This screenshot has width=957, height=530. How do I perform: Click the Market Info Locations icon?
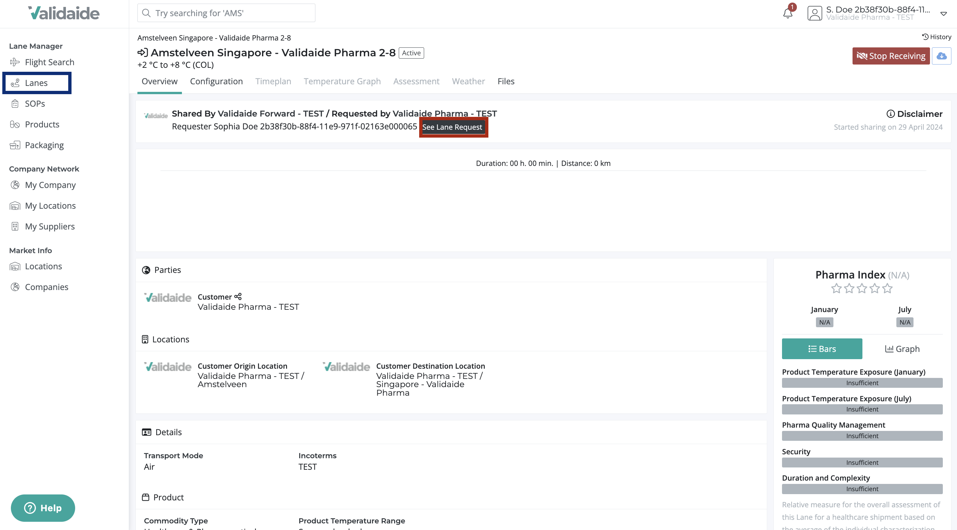coord(15,267)
